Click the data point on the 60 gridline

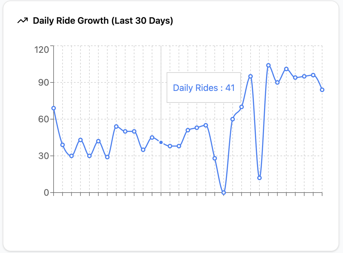pos(232,119)
